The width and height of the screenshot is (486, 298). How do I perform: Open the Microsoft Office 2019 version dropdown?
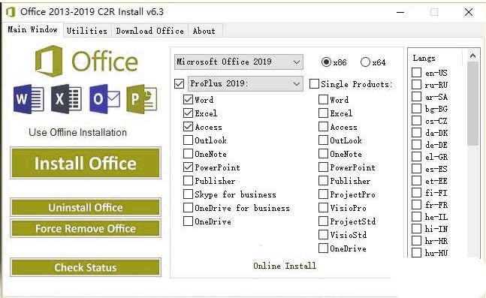pos(238,62)
